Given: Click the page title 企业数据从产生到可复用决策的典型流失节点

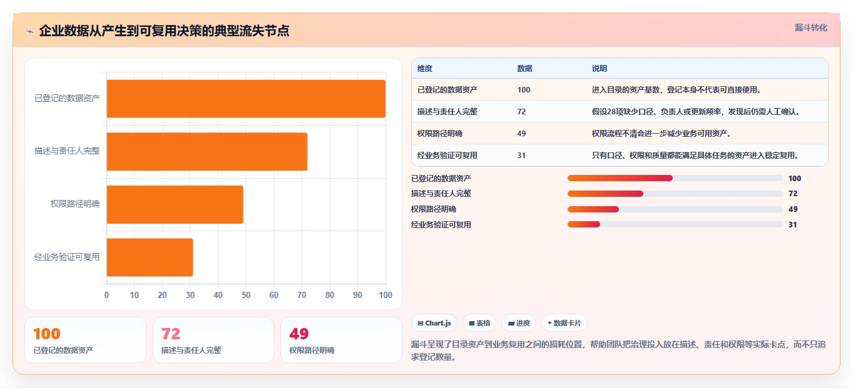Looking at the screenshot, I should (164, 31).
